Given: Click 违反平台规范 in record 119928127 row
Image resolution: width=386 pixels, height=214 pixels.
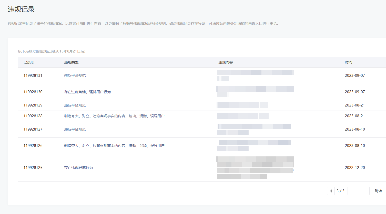Looking at the screenshot, I should pos(75,129).
